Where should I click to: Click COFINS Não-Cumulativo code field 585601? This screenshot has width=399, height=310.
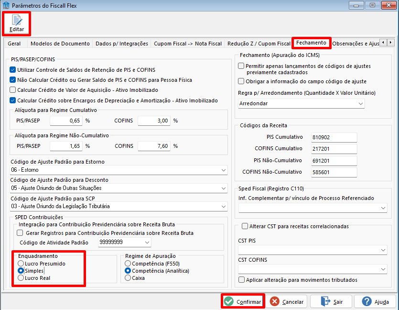334,172
